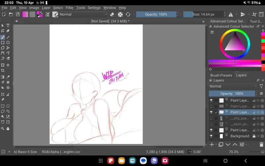This screenshot has width=265, height=166.
Task: Select the Move tool
Action: (x=8, y=65)
